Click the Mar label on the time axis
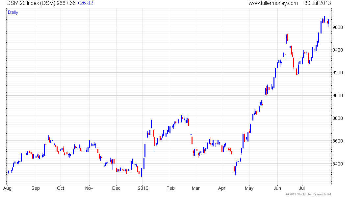362x197 pixels. point(196,188)
